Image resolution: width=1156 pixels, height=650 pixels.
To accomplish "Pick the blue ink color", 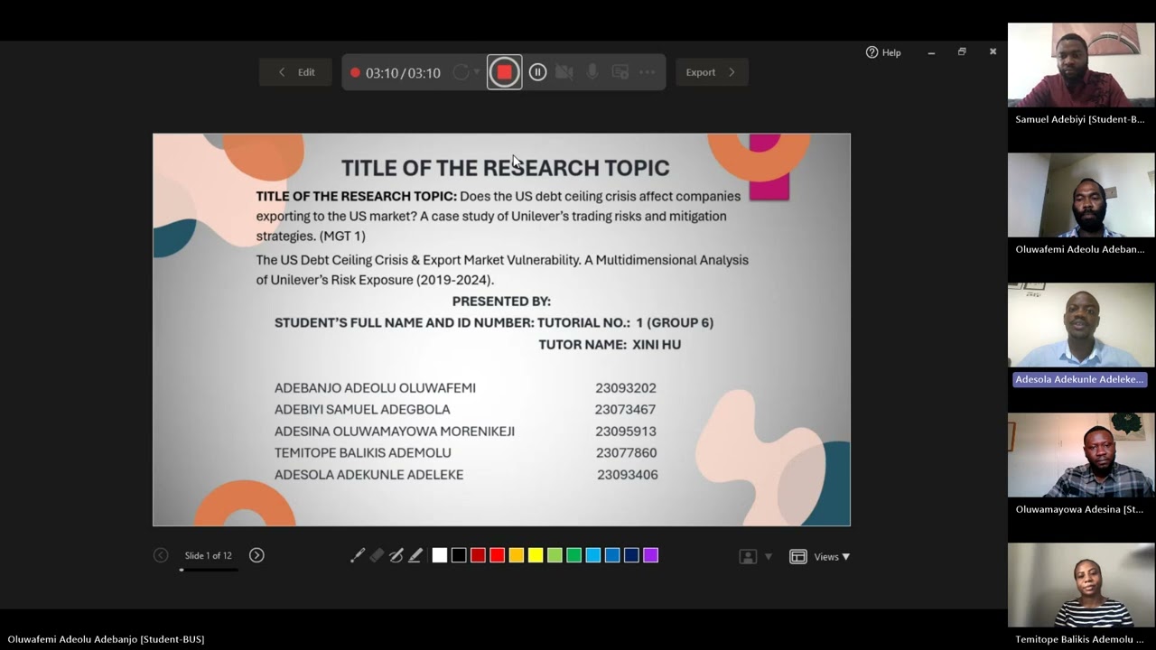I will 612,555.
